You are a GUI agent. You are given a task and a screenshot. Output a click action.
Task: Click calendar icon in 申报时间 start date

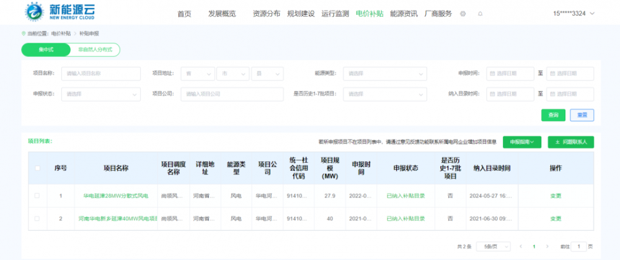492,74
